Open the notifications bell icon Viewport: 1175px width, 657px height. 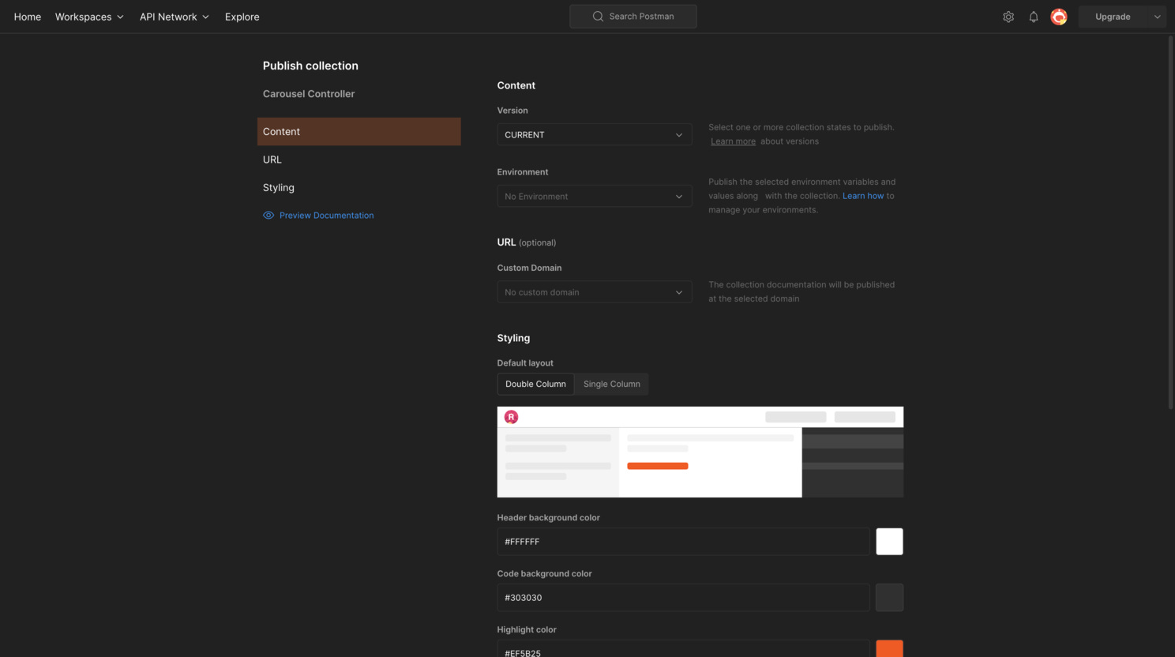click(x=1034, y=17)
